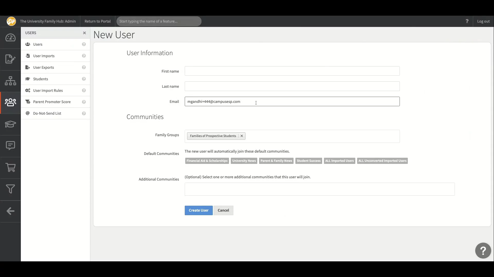Screen dimensions: 494x277
Task: Open the dashboard gauge icon in sidebar
Action: pyautogui.click(x=10, y=38)
